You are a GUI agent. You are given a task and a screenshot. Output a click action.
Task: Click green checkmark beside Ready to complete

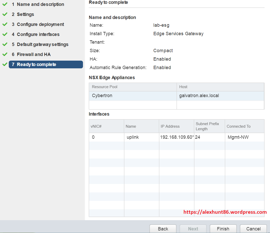point(5,64)
